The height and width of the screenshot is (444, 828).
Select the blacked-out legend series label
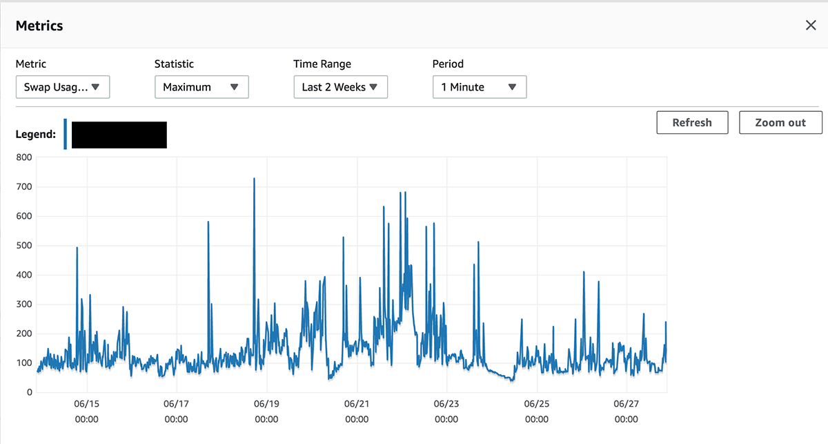119,135
